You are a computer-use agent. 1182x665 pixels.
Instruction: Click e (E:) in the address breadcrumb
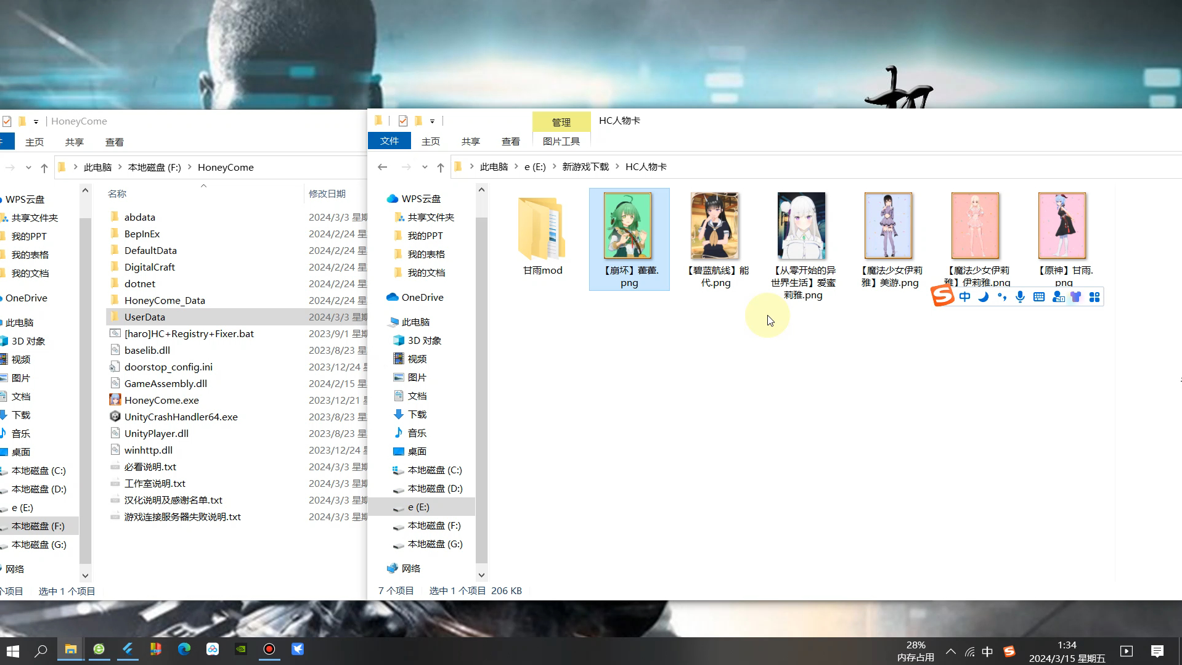coord(535,167)
